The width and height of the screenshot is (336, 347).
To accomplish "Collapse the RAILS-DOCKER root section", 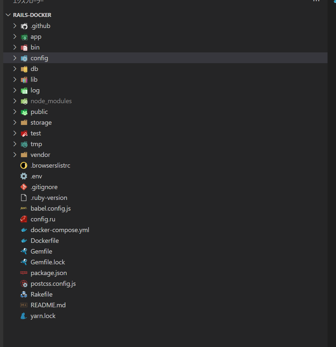I will [x=8, y=15].
